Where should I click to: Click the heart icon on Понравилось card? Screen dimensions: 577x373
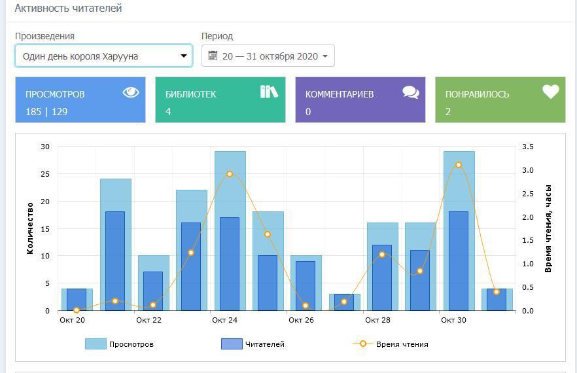coord(551,92)
